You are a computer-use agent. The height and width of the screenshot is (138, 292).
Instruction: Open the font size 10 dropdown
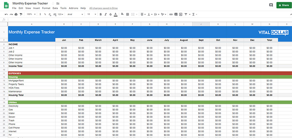[92, 14]
